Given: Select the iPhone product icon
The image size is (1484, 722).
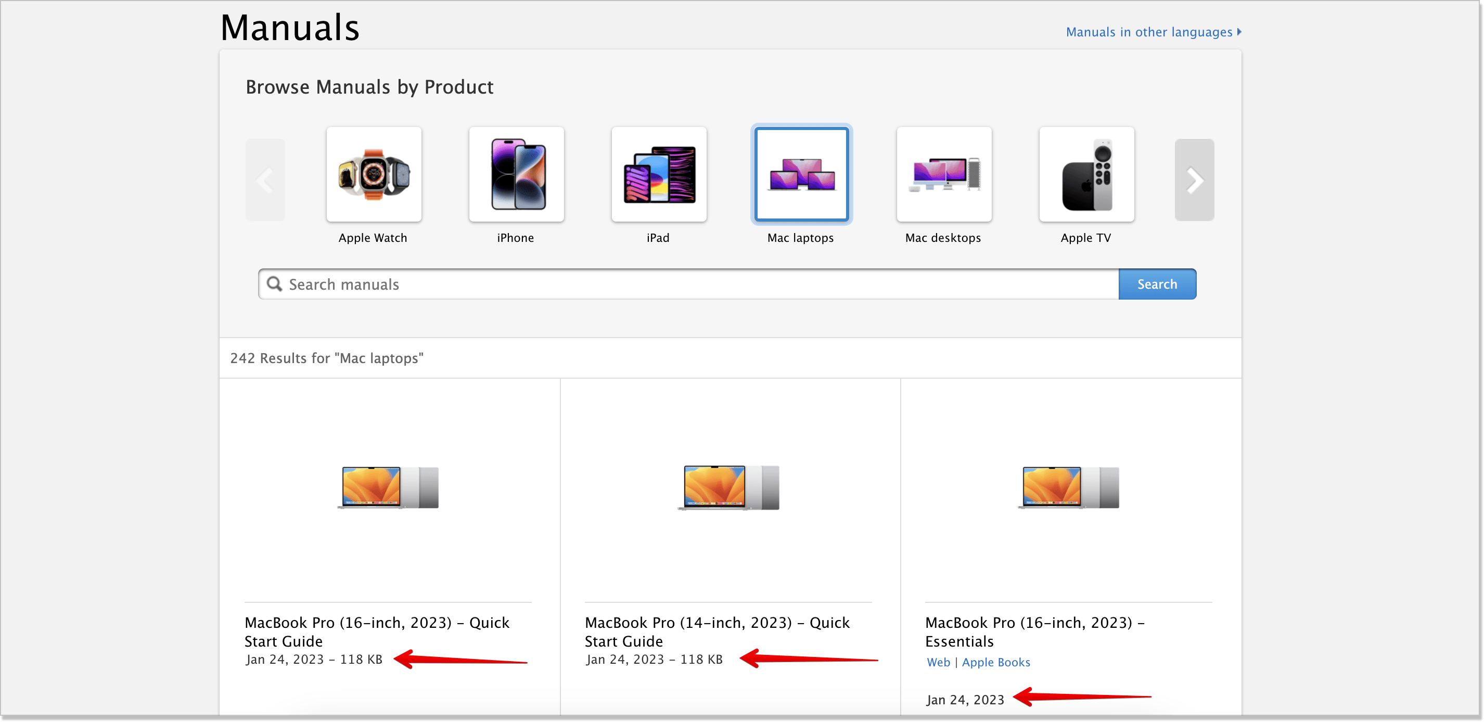Looking at the screenshot, I should 516,174.
